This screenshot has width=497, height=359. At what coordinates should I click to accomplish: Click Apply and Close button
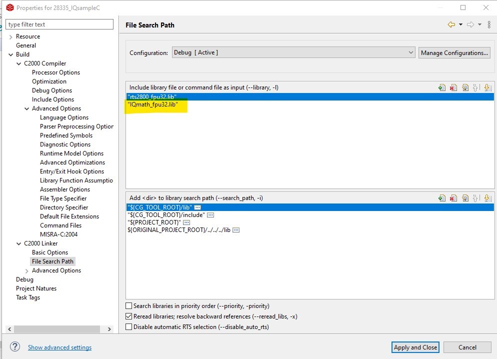415,347
